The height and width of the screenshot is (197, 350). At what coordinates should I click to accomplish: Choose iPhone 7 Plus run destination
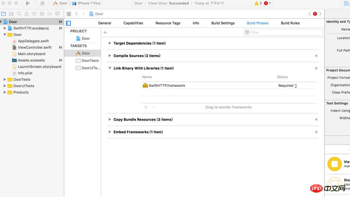click(x=86, y=3)
